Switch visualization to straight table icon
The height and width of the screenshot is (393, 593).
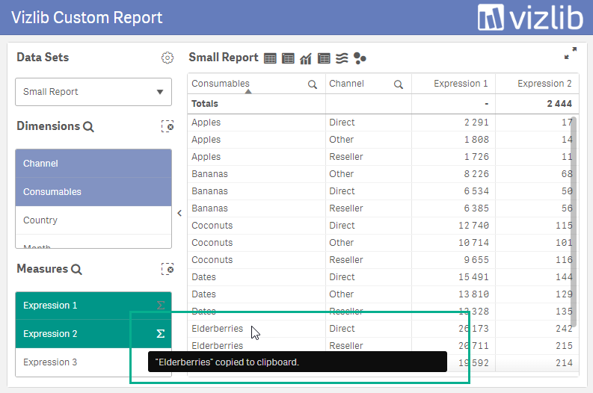click(270, 58)
